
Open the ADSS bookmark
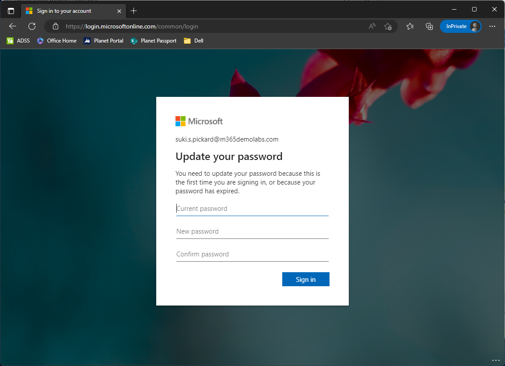point(18,41)
